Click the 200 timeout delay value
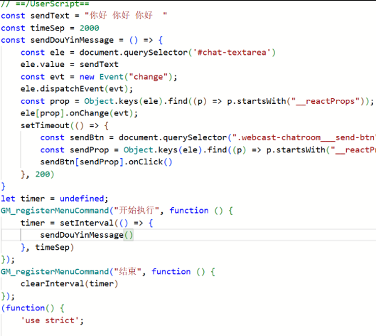Viewport: 376px width, 336px height. [43, 174]
